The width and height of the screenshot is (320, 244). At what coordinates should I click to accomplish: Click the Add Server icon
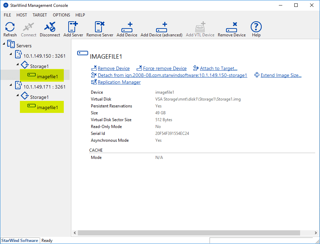(73, 27)
